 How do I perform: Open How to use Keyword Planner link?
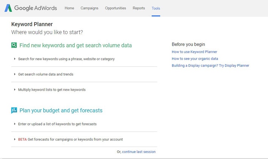click(x=194, y=52)
